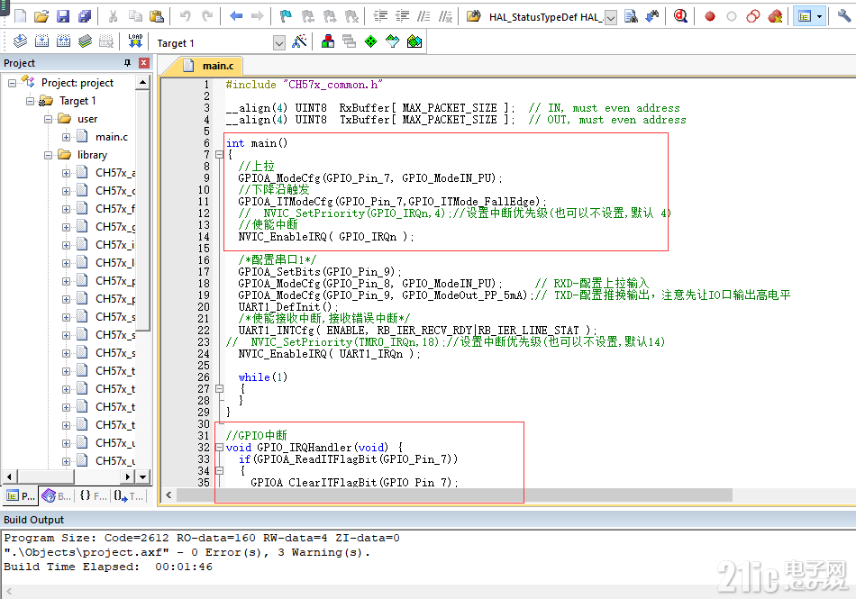Launch the Pack Installer

pos(414,41)
